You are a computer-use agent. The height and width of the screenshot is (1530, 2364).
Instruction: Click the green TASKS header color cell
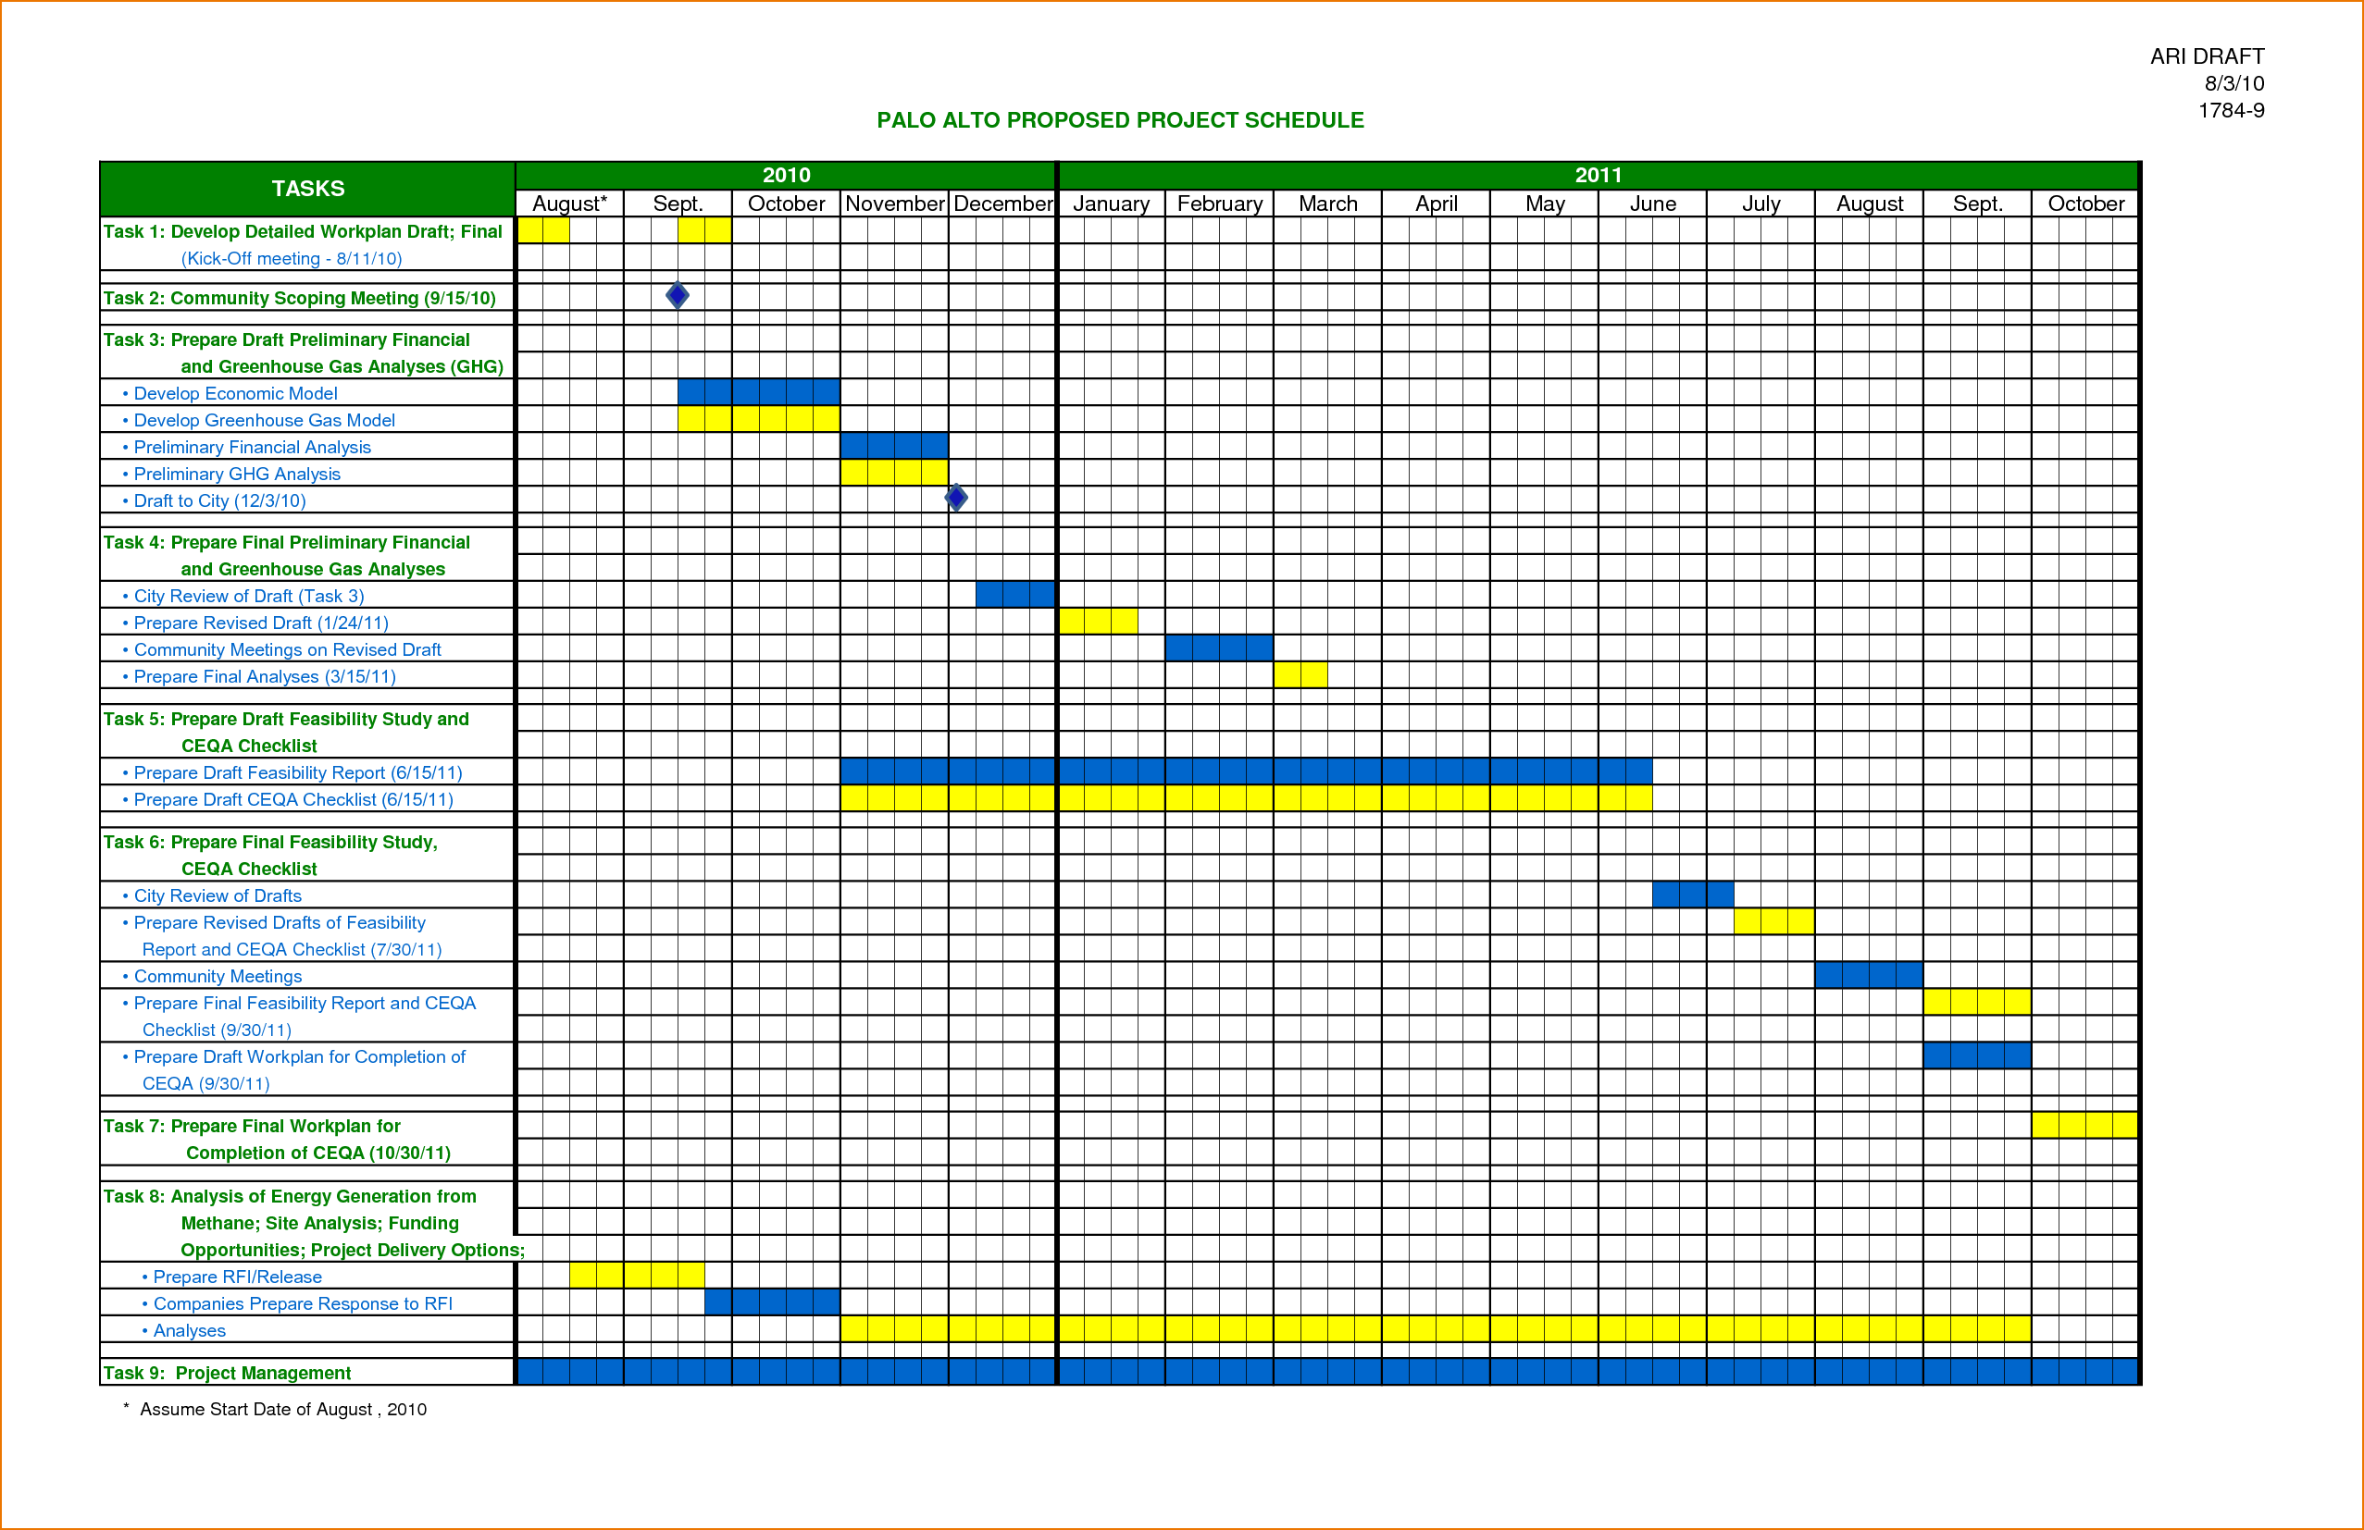click(310, 190)
